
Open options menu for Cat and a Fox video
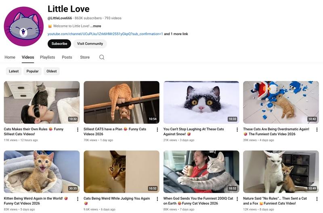tap(317, 199)
